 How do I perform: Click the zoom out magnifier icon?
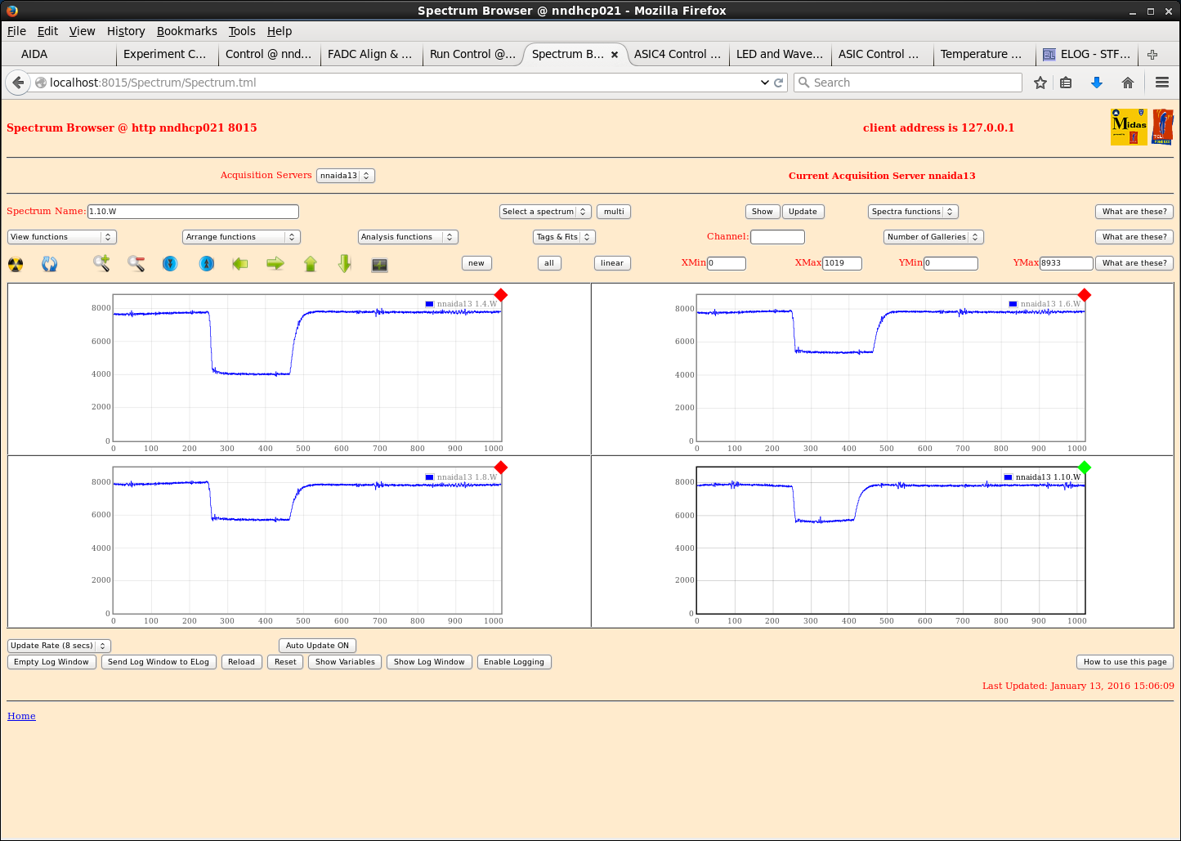click(x=136, y=263)
